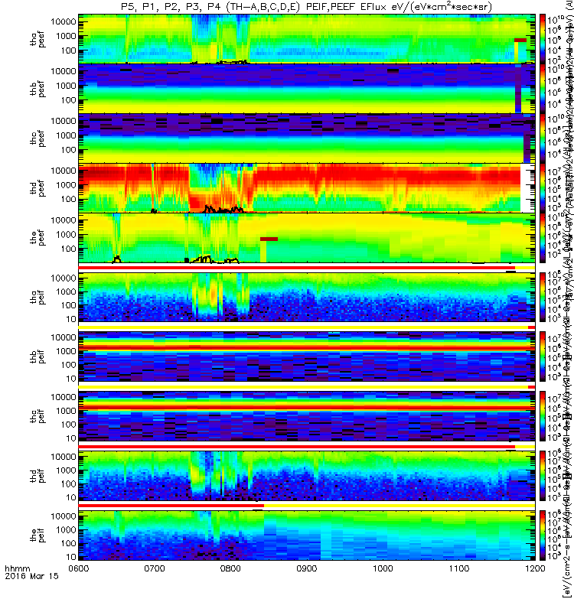
Task: Click the thb peef spectrogram panel
Action: click(x=307, y=88)
